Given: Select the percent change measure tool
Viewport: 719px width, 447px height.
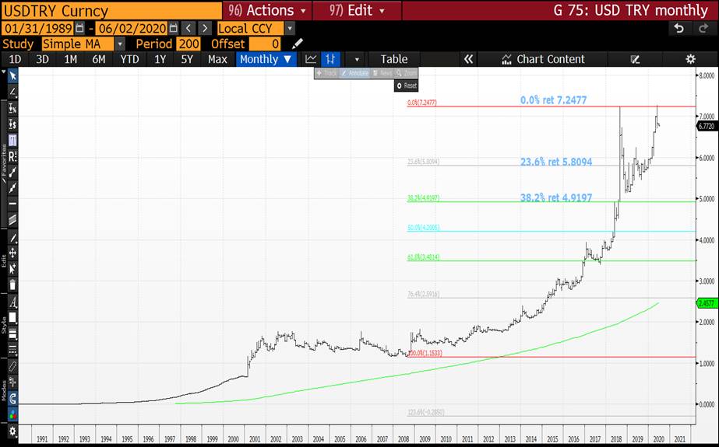Looking at the screenshot, I should click(12, 108).
